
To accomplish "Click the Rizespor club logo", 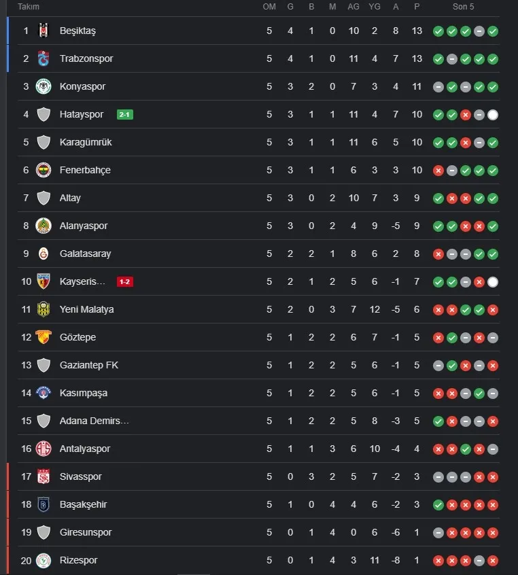I will pyautogui.click(x=44, y=560).
